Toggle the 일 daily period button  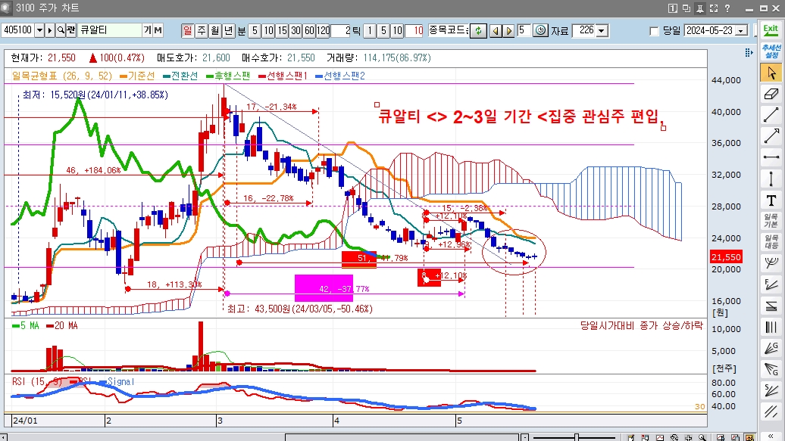pyautogui.click(x=187, y=30)
